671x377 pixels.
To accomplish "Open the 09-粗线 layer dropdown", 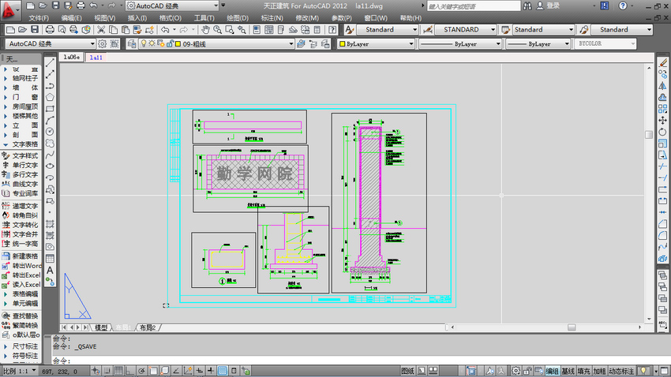I will coord(216,43).
